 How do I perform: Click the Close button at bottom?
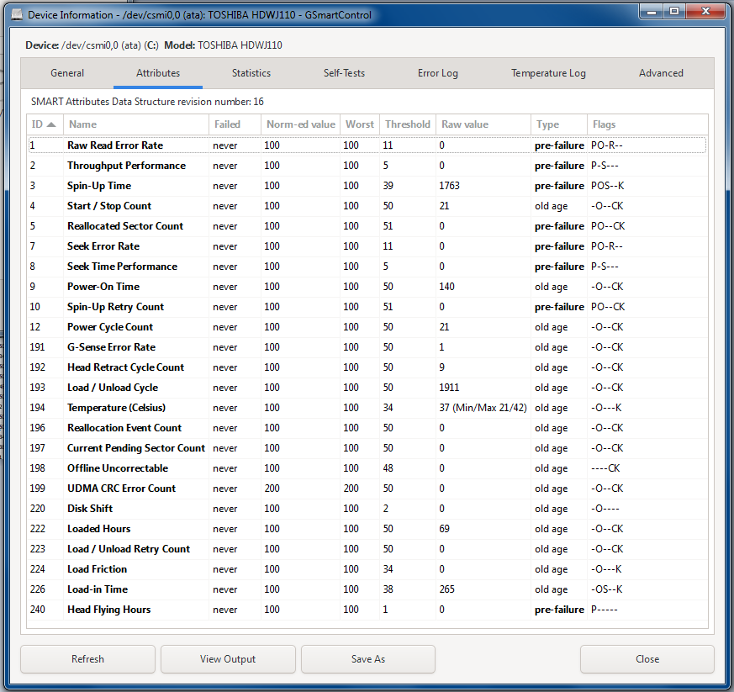coord(647,658)
